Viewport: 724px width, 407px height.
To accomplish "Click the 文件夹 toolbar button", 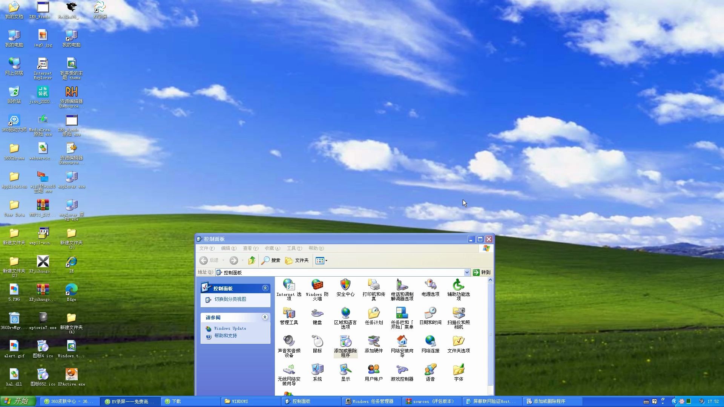I will pyautogui.click(x=296, y=260).
